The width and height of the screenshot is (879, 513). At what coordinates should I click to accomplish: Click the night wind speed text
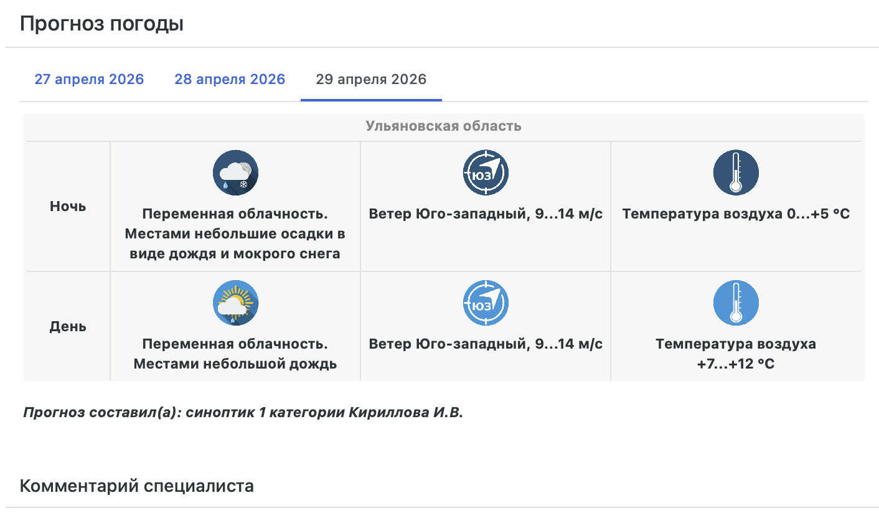(486, 214)
